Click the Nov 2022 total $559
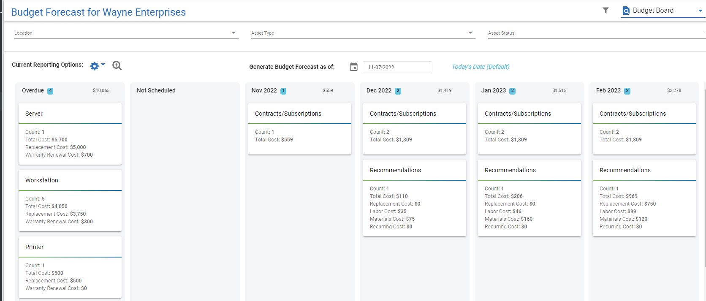706x301 pixels. (328, 90)
